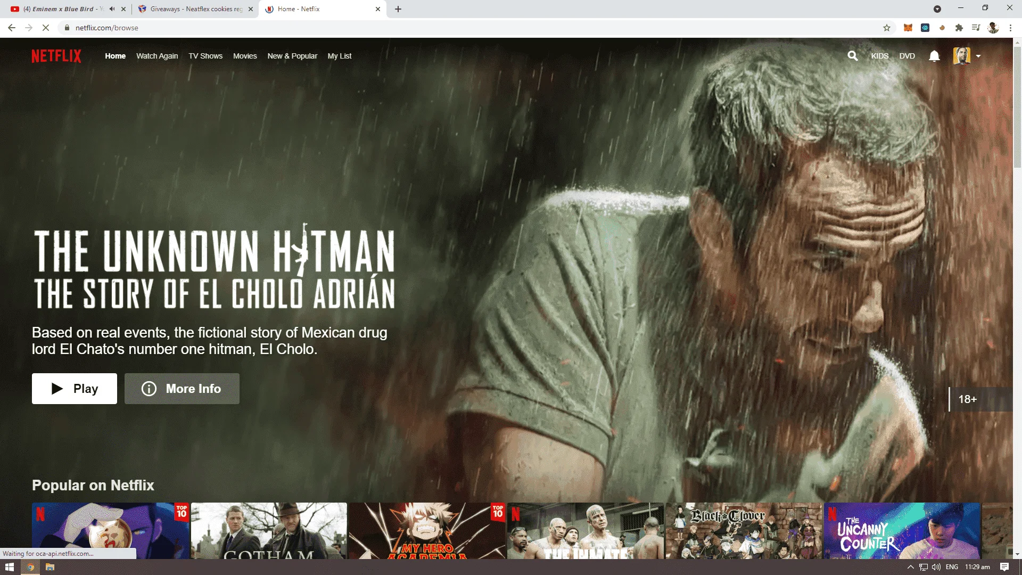Click the Netflix logo
This screenshot has height=575, width=1022.
(56, 56)
